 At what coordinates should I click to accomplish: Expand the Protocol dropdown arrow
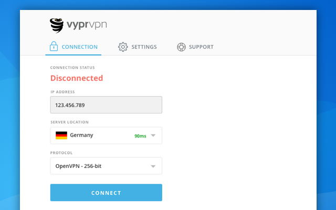click(x=153, y=166)
